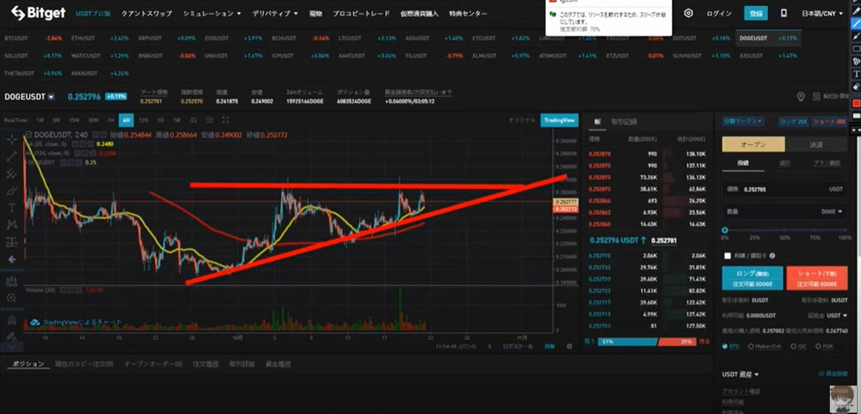This screenshot has height=414, width=861.
Task: Select the Maker only order option
Action: click(765, 346)
